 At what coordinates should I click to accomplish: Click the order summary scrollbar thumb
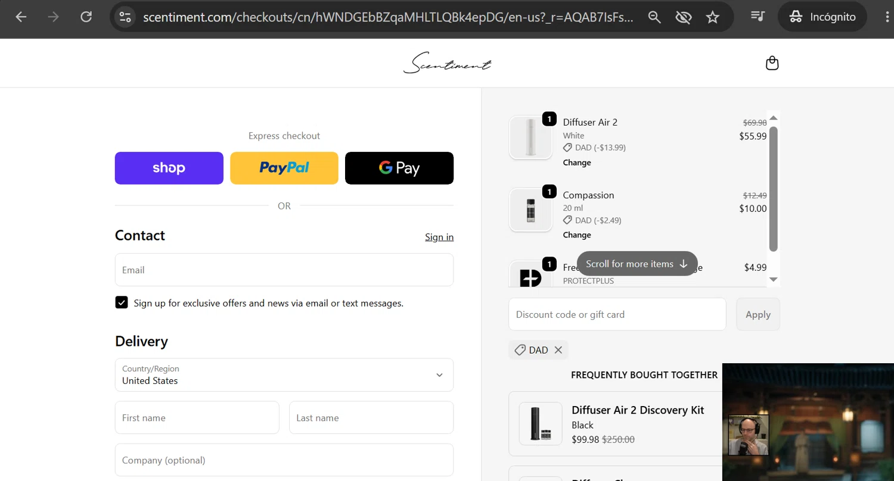coord(773,189)
